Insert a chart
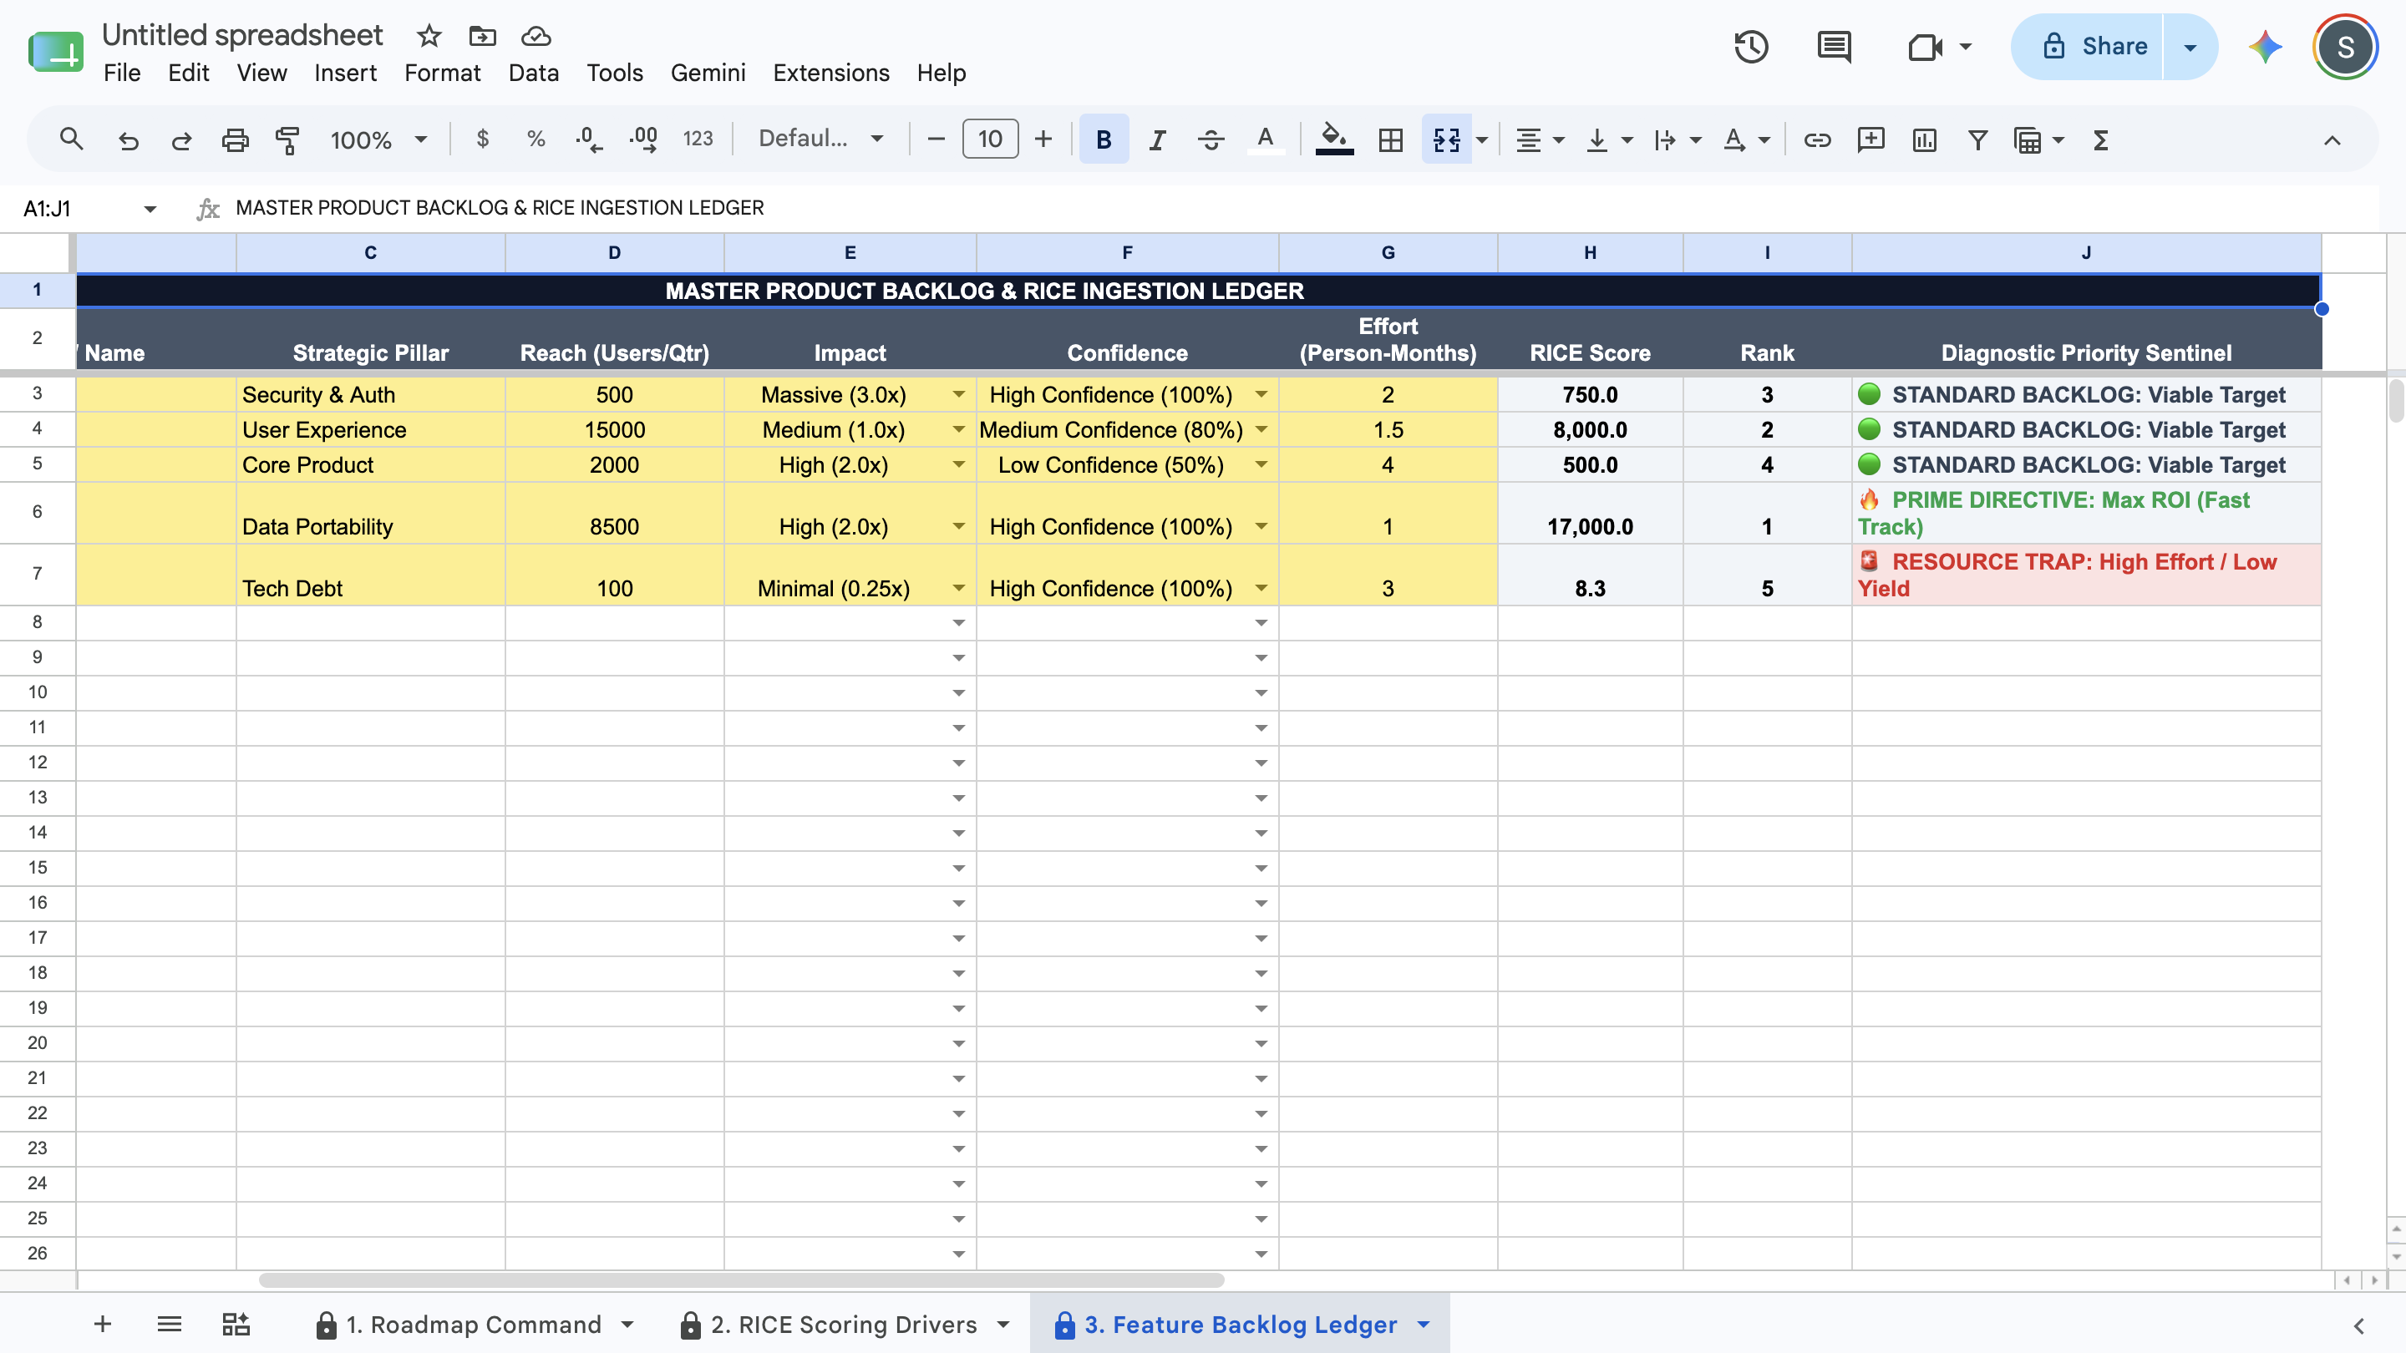The image size is (2406, 1353). coord(1924,140)
